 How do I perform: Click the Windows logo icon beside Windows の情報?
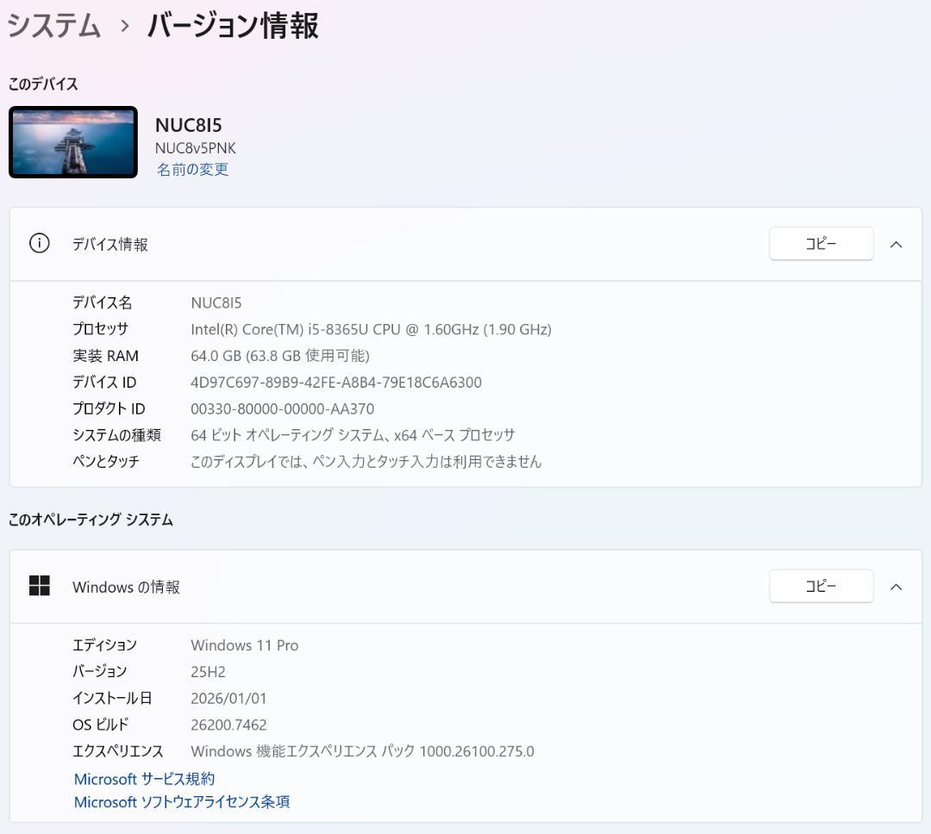(40, 586)
